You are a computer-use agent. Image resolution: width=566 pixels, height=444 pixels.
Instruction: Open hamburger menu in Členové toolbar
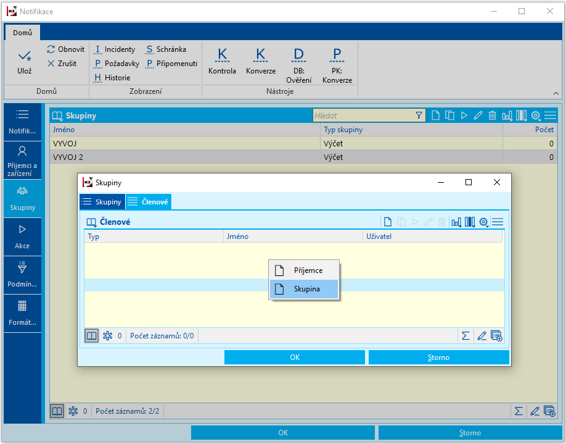point(498,222)
